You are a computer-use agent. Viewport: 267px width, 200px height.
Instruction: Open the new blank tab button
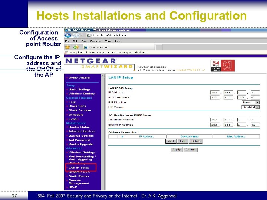click(159, 47)
